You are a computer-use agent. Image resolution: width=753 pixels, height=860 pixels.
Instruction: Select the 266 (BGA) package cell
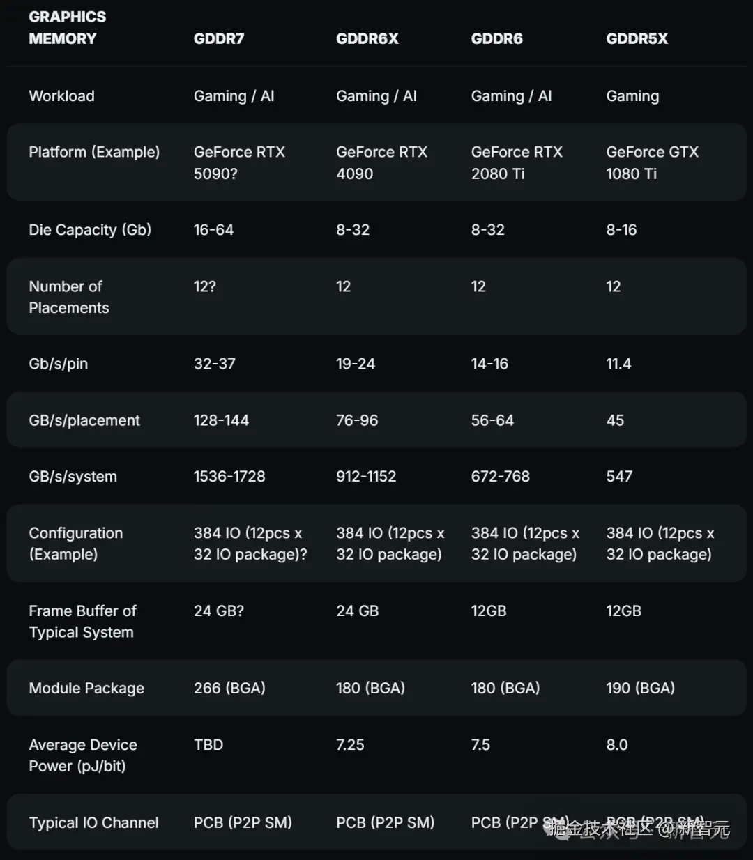pyautogui.click(x=229, y=689)
